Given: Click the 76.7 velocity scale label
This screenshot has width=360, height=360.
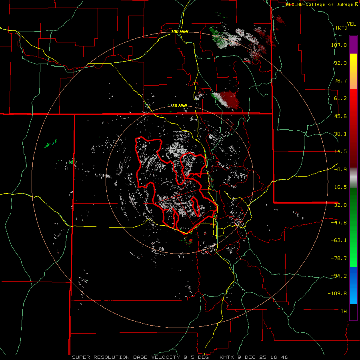Looking at the screenshot, I should click(x=340, y=80).
